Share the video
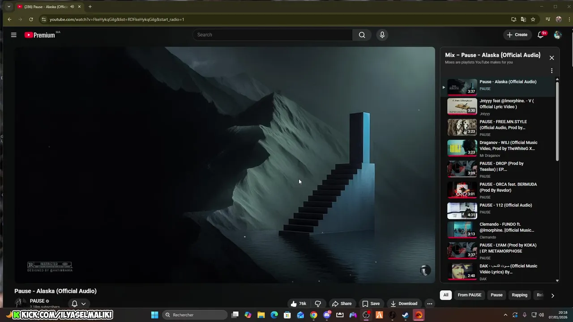 tap(342, 304)
